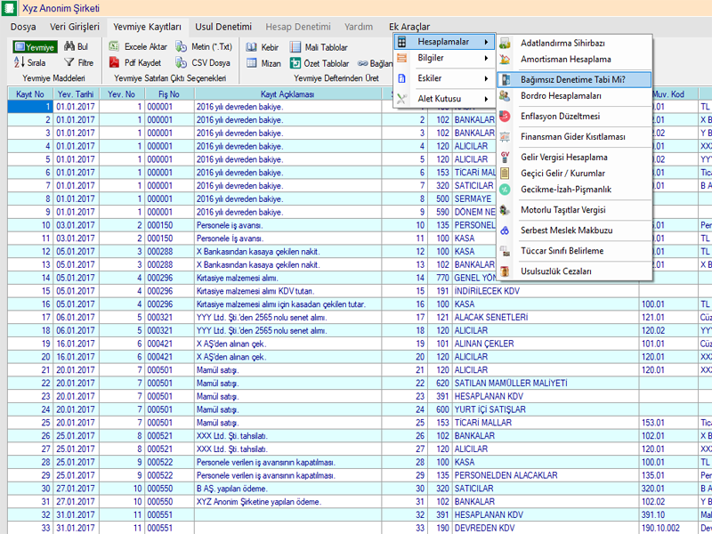Click the CSV Dosya export icon
Screen dimensions: 712x534
pyautogui.click(x=182, y=63)
